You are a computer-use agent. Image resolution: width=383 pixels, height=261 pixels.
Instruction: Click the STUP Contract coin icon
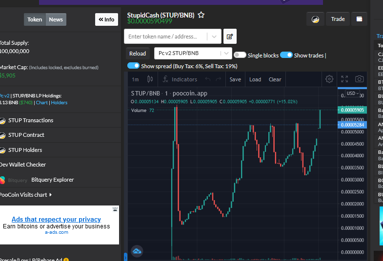pyautogui.click(x=2, y=135)
